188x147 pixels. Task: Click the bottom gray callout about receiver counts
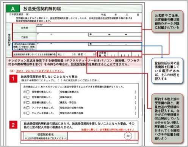(167, 118)
